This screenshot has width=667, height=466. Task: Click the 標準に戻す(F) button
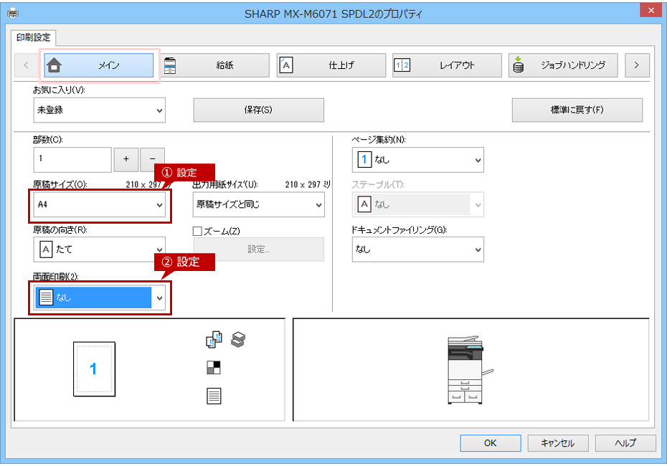pos(577,110)
